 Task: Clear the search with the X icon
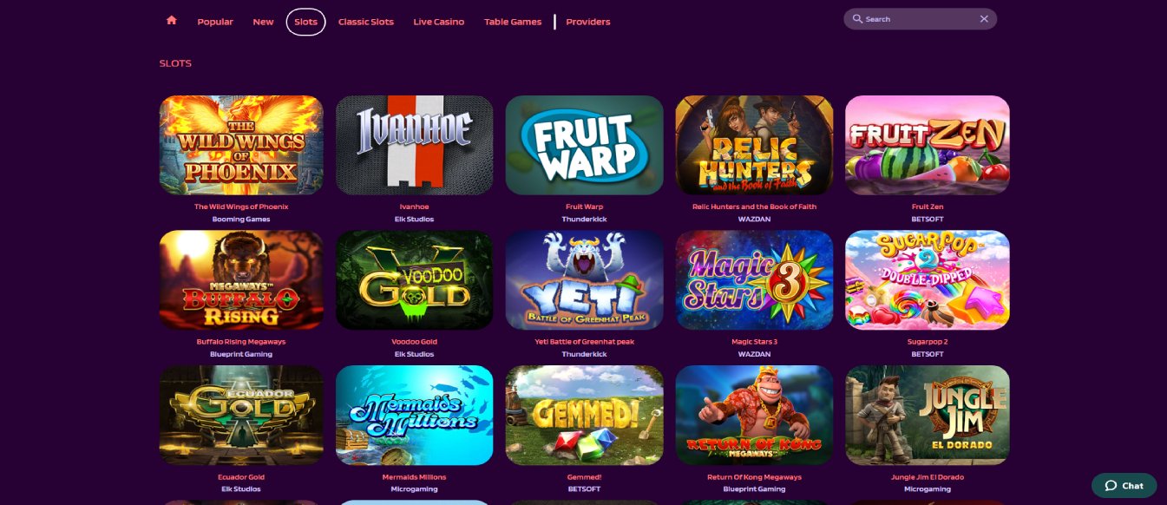pos(984,19)
